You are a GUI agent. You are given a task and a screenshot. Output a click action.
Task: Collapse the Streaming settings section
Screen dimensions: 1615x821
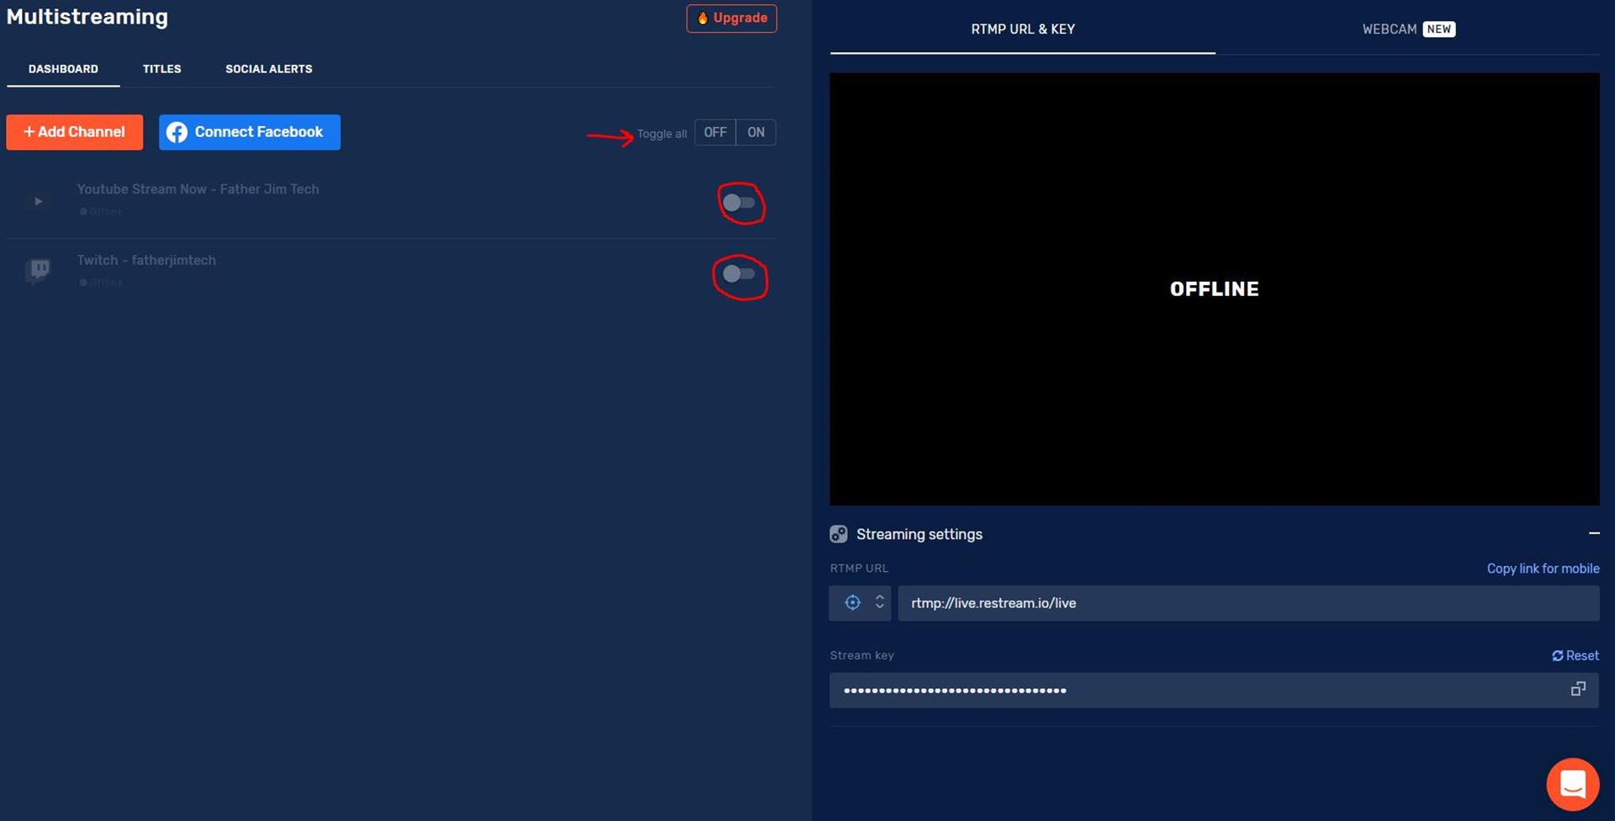[1594, 533]
